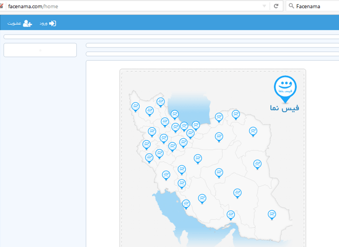Select the North Khorasan map pin
339x247 pixels.
[236, 115]
